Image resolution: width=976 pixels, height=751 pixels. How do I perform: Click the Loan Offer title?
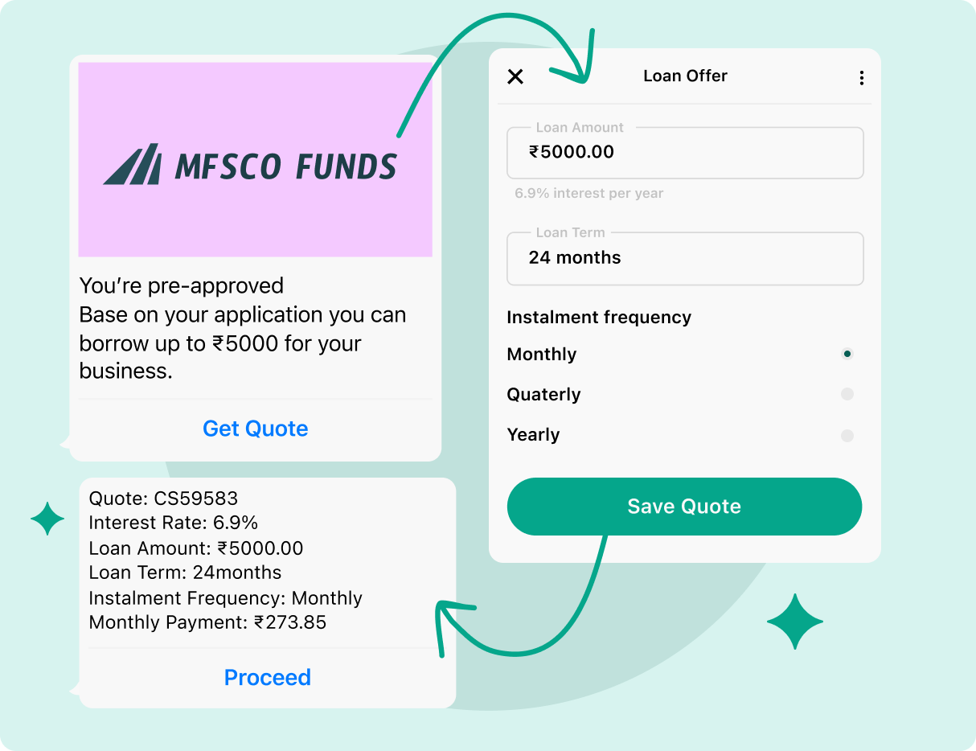(x=685, y=76)
